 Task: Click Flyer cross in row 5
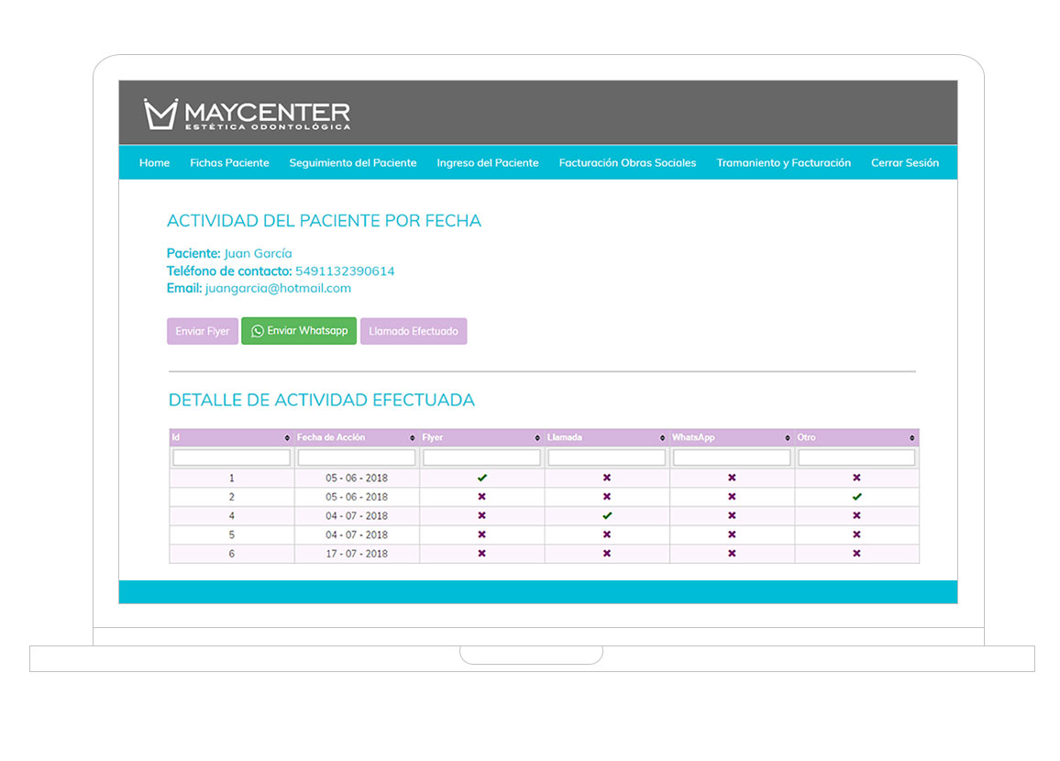[482, 535]
